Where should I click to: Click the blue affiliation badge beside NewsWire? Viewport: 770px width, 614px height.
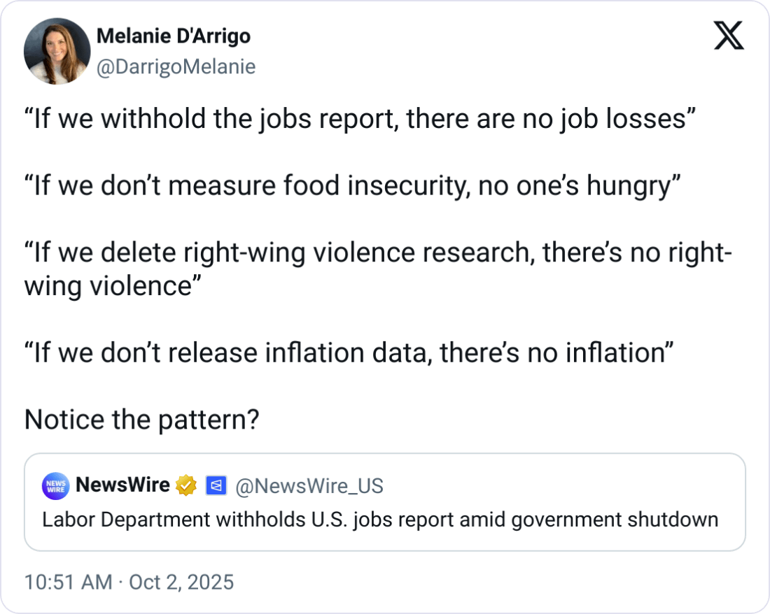[215, 486]
